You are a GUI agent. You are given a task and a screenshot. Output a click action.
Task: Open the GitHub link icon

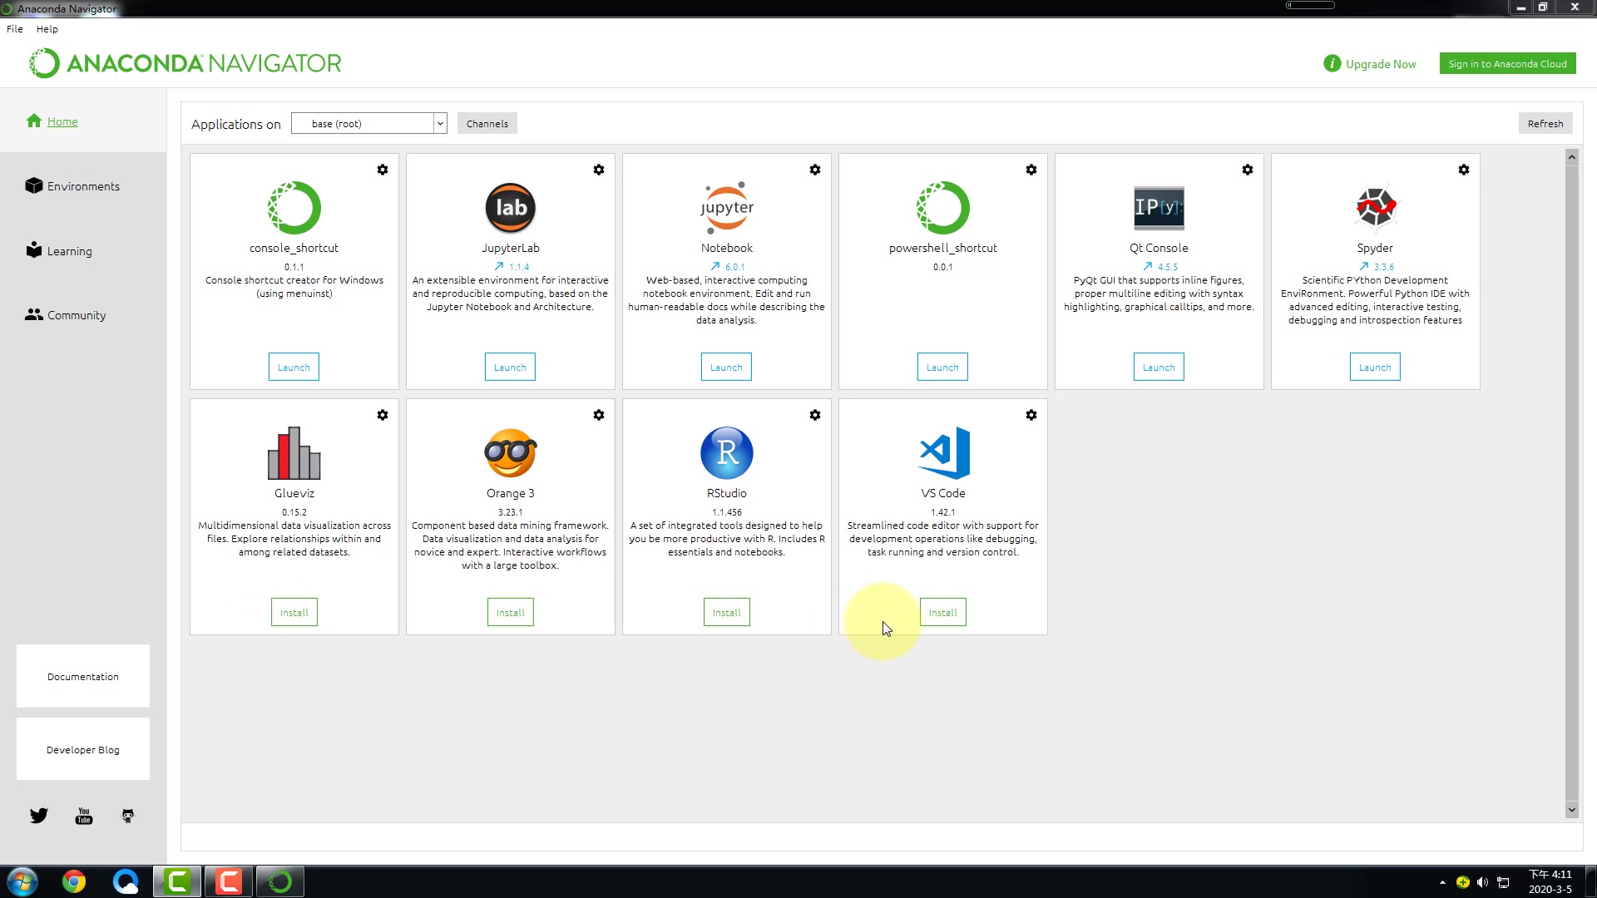pos(128,816)
